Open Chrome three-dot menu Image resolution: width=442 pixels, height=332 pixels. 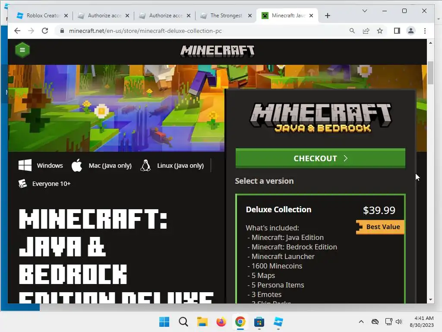(425, 31)
